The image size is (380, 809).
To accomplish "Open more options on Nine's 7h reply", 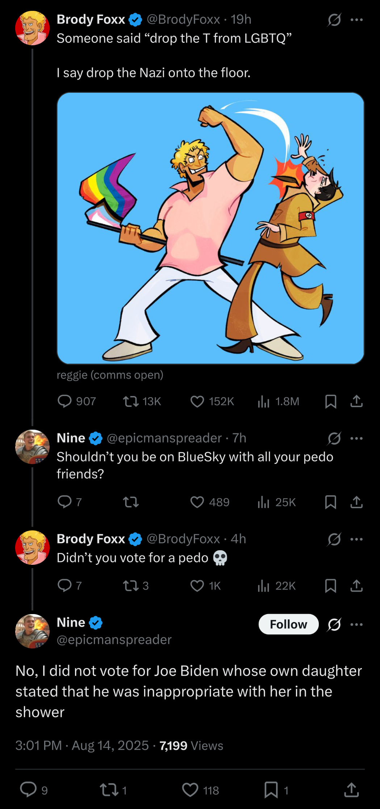I will click(356, 438).
